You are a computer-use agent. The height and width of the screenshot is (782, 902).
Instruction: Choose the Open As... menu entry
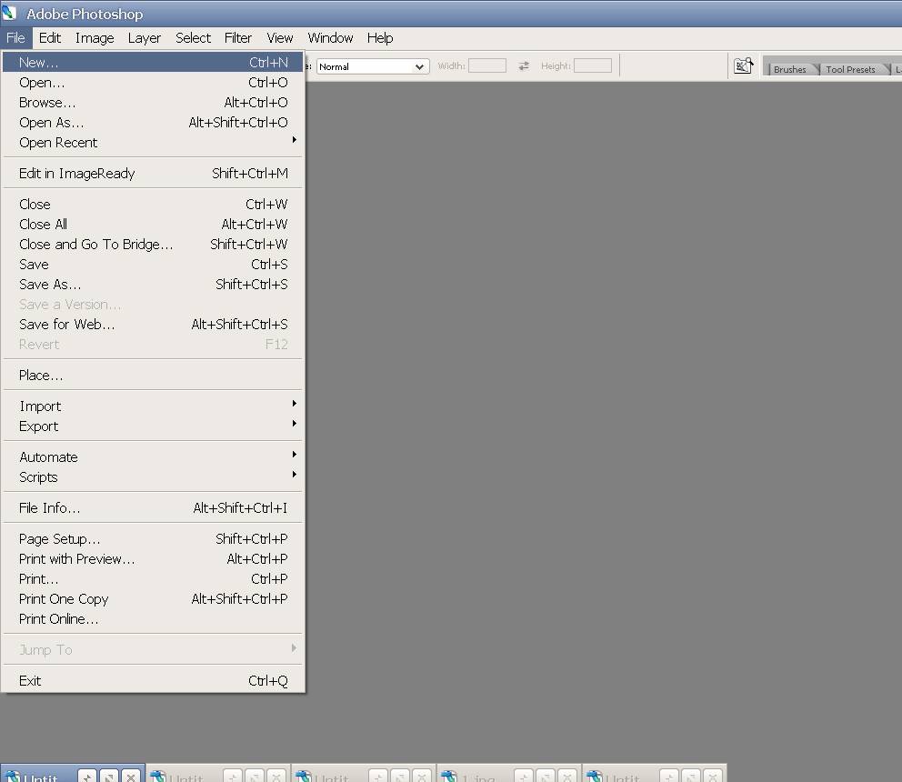153,123
